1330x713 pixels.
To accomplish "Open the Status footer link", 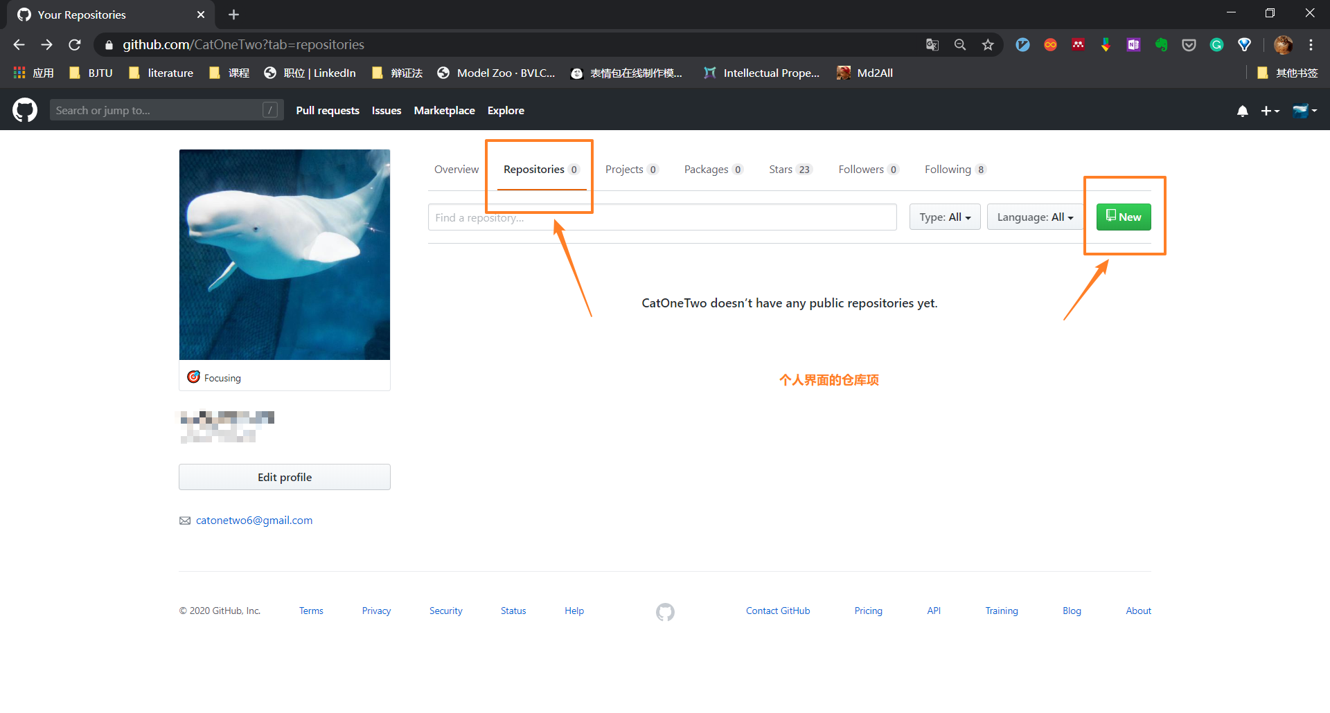I will [513, 611].
